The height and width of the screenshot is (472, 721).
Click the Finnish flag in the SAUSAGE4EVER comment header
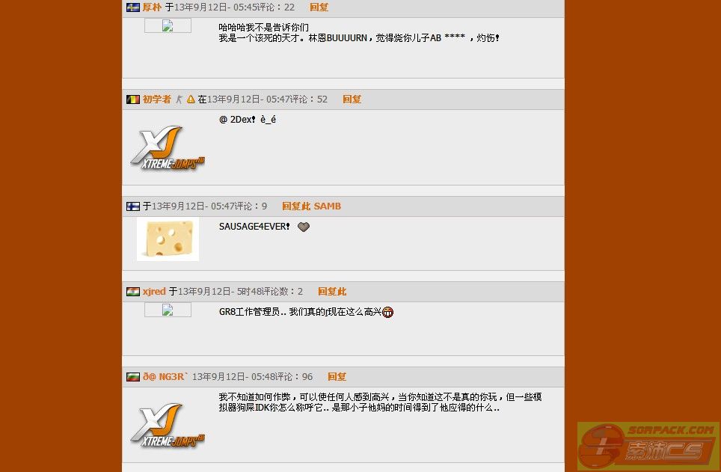[x=133, y=206]
